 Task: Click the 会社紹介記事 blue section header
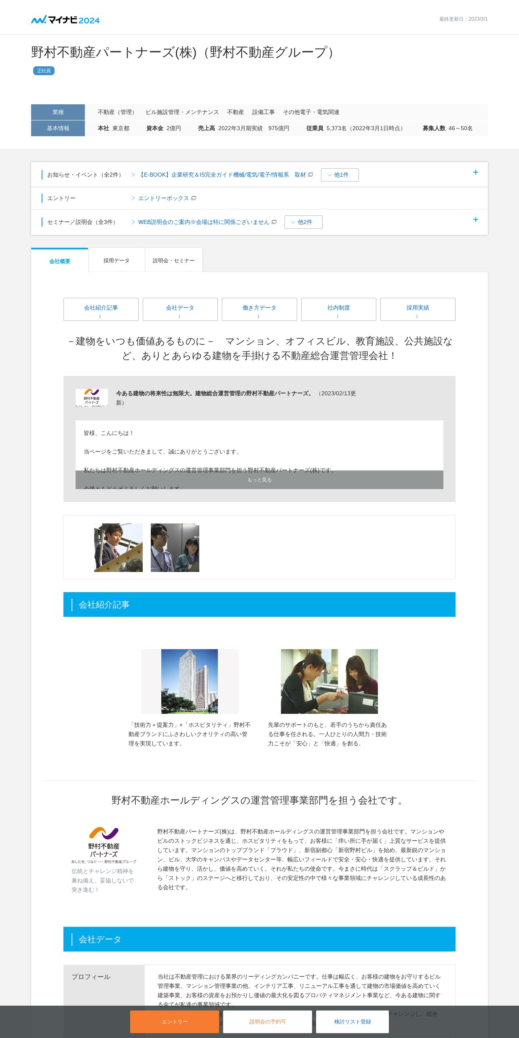(259, 605)
